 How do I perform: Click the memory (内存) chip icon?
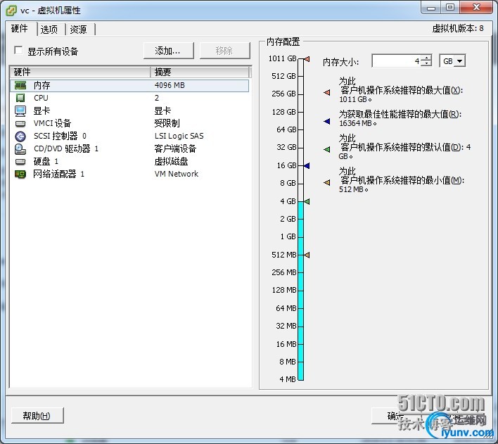pyautogui.click(x=20, y=85)
